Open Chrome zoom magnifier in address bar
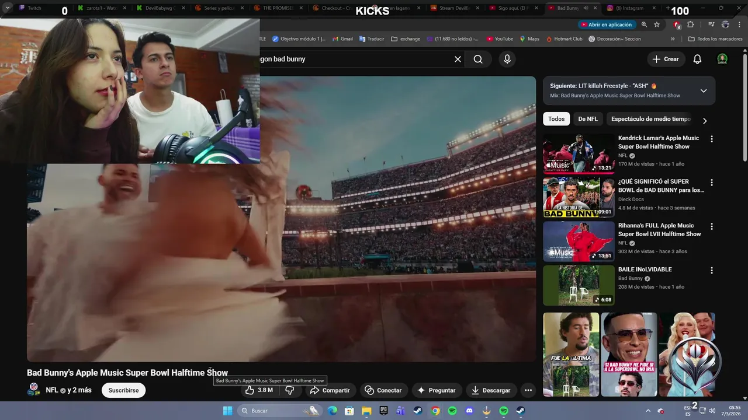Screen dimensions: 748x420 644,24
